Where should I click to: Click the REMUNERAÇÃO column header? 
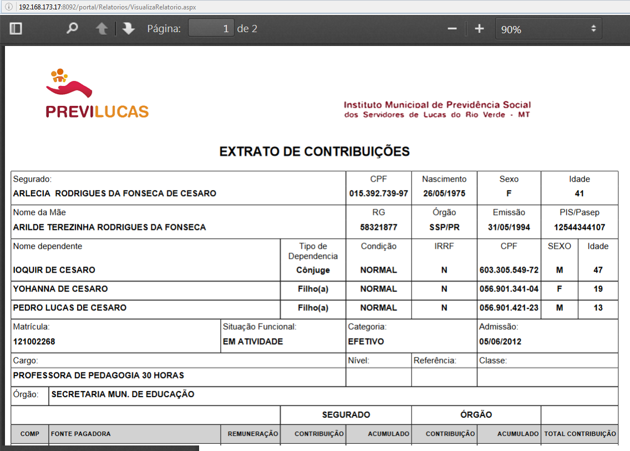click(x=252, y=434)
